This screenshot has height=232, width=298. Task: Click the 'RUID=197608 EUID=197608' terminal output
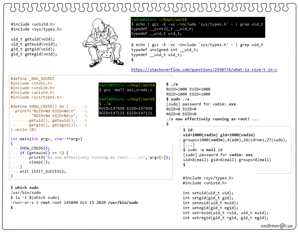pos(125,108)
